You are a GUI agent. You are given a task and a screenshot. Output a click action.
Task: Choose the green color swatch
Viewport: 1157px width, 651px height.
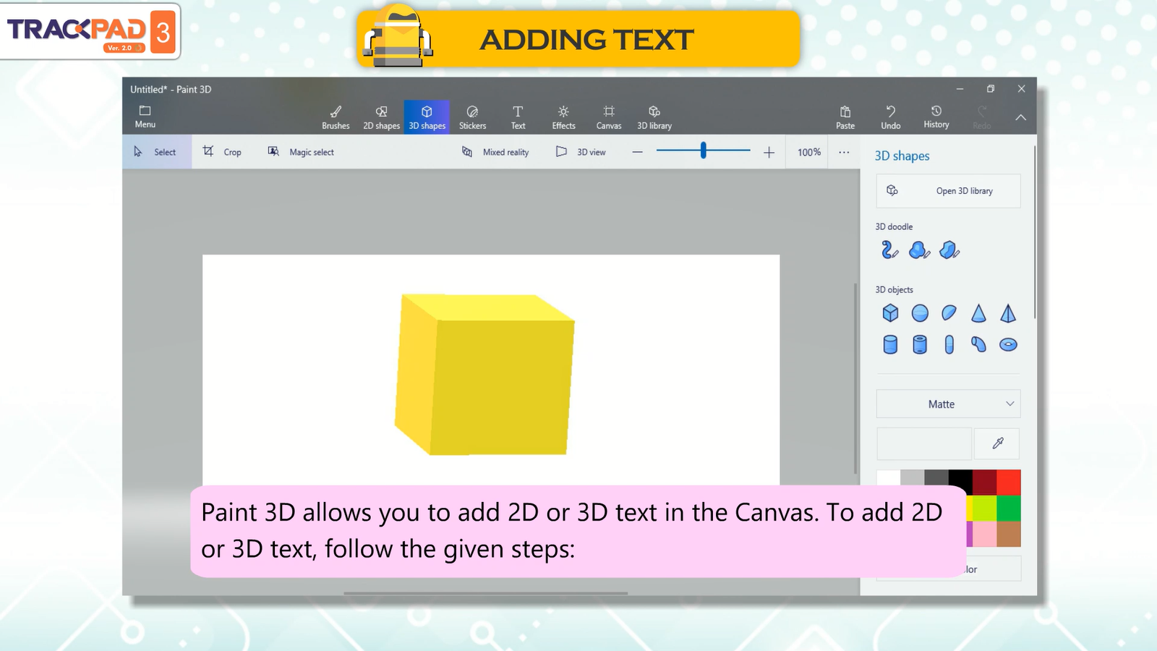point(1009,509)
